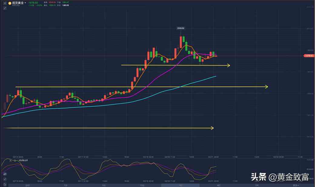This screenshot has height=187, width=315.
Task: Click the pencil draw icon at bottom left
Action: [5, 179]
